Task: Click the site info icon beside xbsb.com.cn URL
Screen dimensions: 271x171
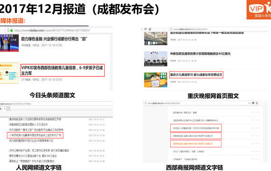Action: pos(145,103)
